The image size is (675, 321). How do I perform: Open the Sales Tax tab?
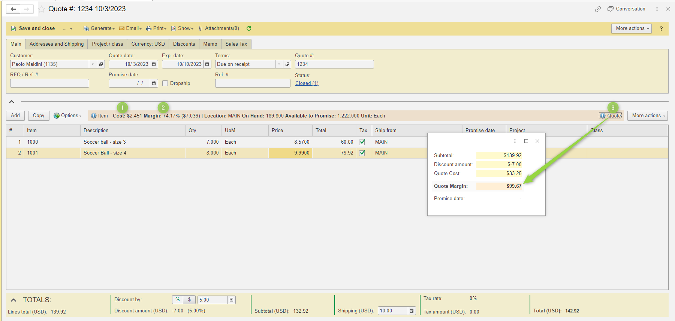click(236, 44)
